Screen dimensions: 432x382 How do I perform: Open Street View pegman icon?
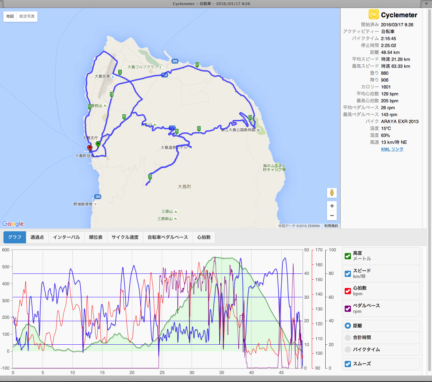click(x=332, y=193)
